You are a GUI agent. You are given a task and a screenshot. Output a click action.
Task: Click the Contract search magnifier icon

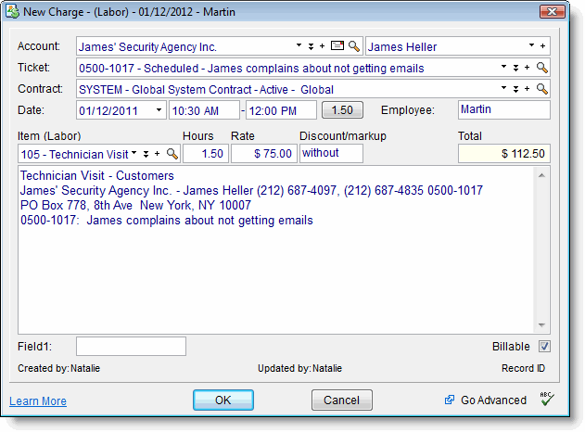[542, 89]
